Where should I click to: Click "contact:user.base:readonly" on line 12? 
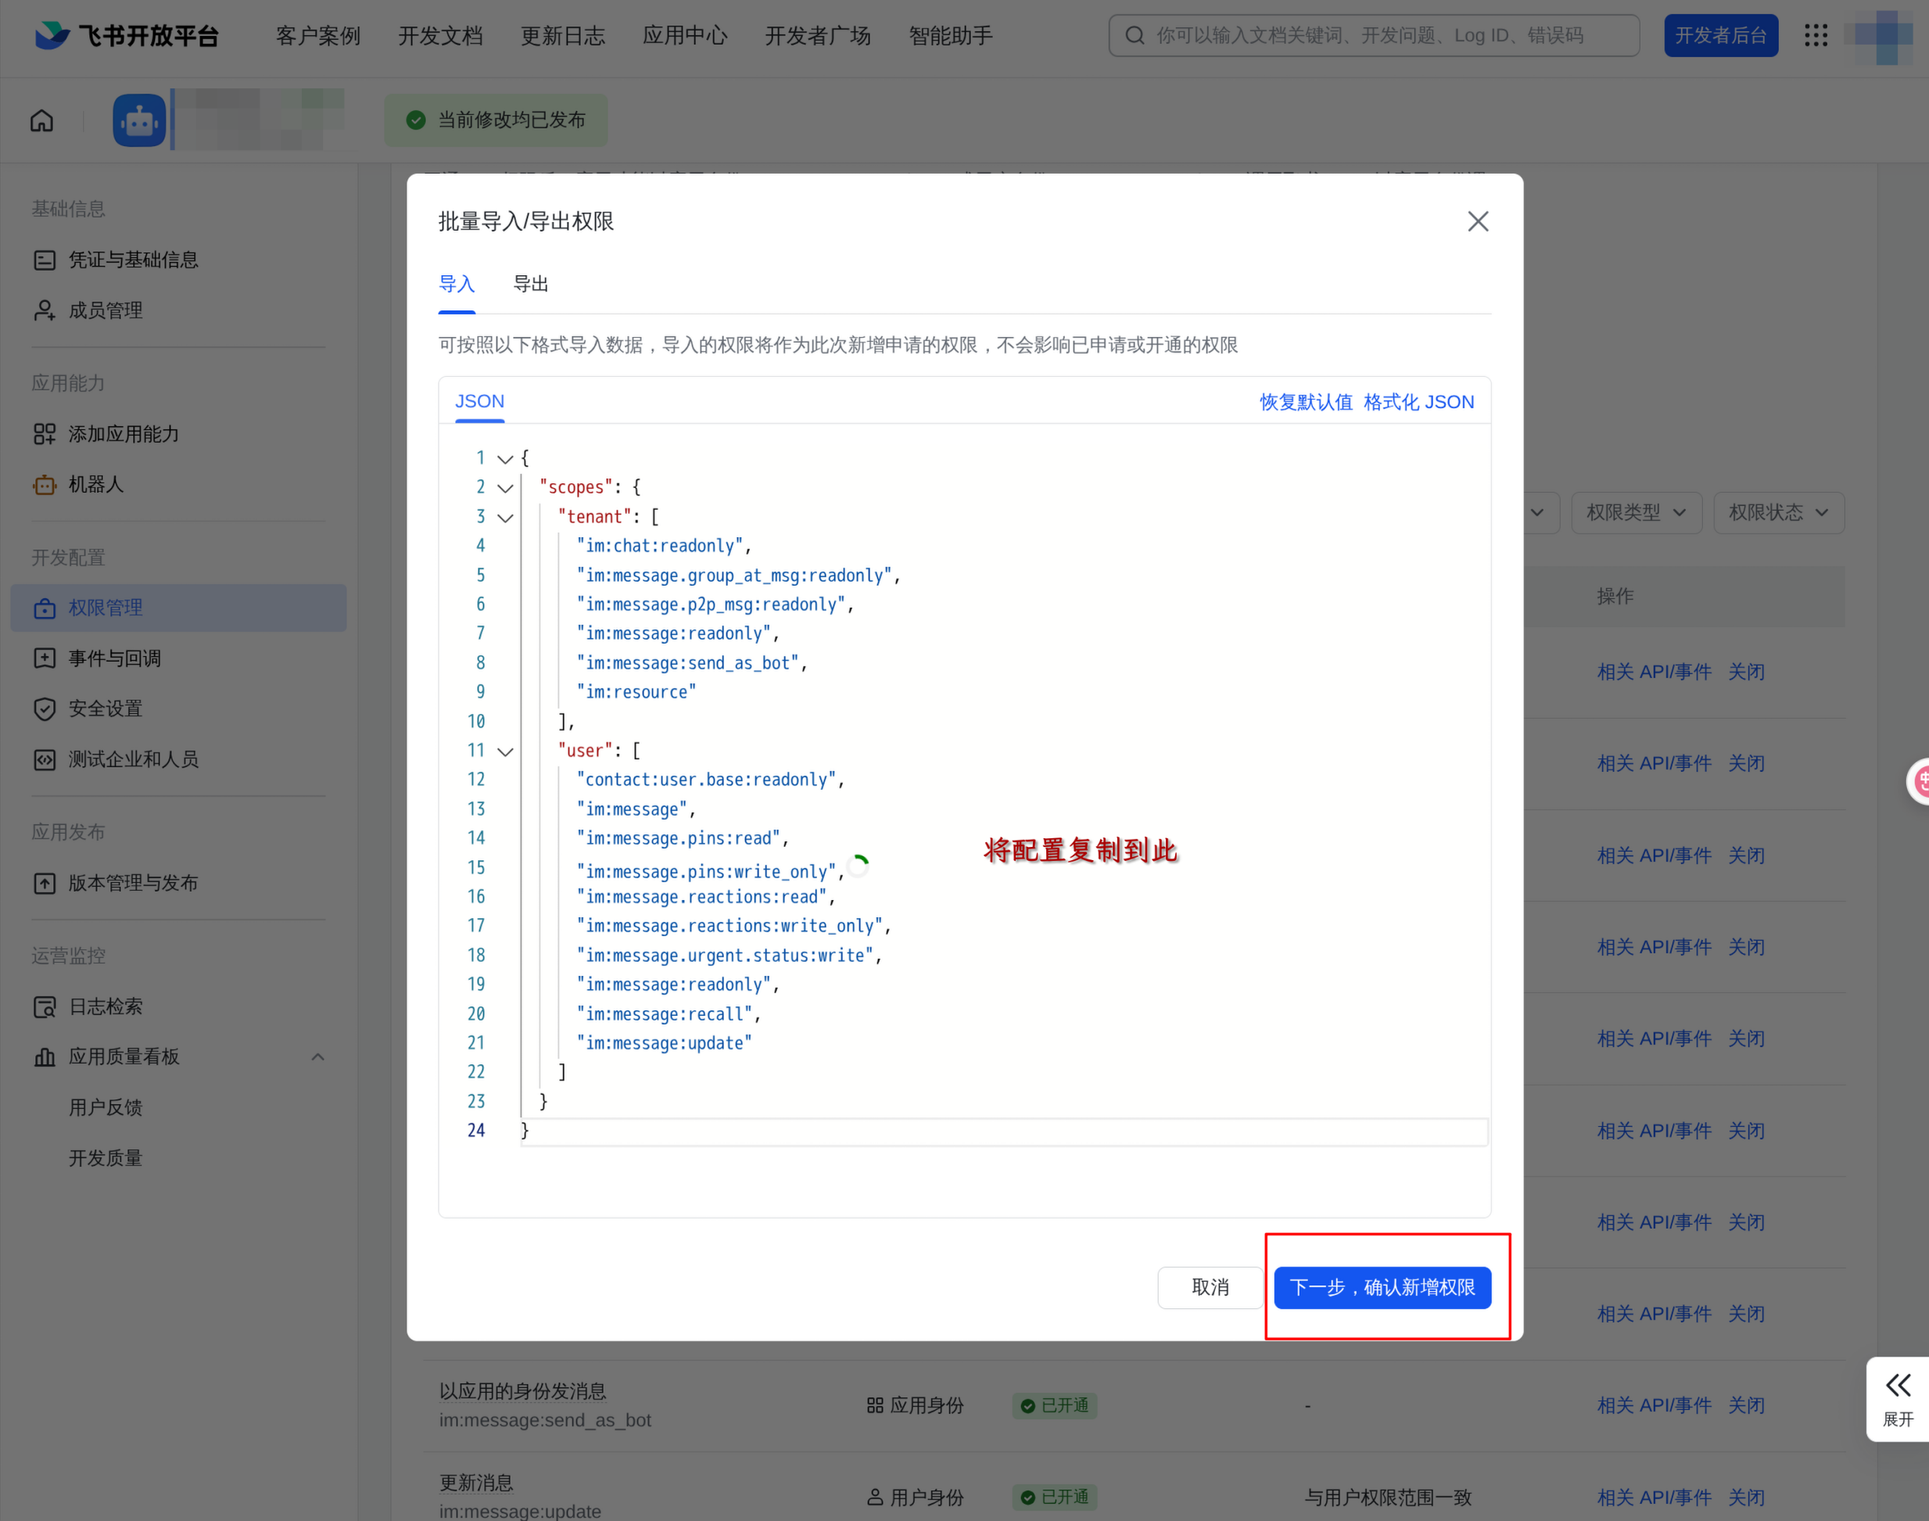point(706,780)
